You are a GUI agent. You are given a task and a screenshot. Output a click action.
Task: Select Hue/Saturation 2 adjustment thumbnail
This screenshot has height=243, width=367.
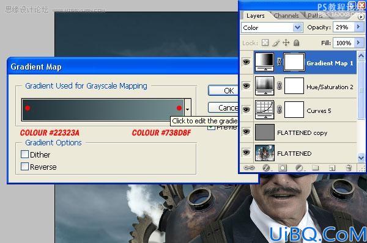pos(264,85)
